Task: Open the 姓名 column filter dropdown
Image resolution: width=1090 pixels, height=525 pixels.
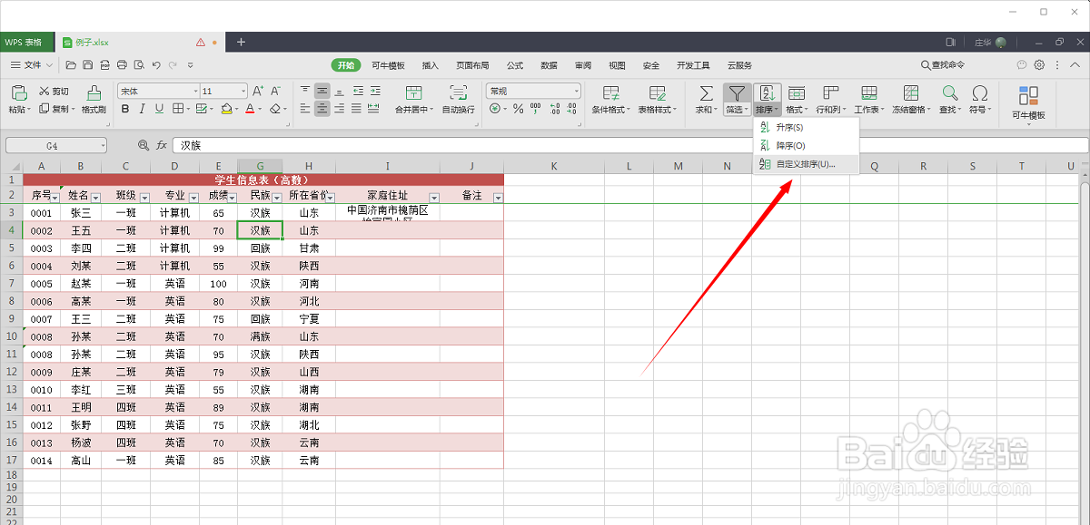Action: click(x=95, y=197)
